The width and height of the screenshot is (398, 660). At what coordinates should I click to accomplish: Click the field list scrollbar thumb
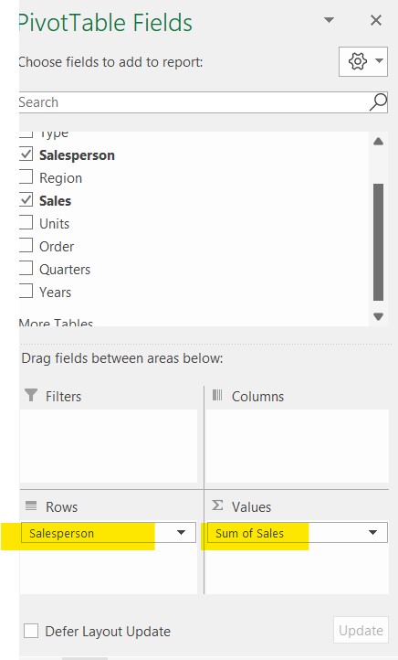pyautogui.click(x=378, y=242)
